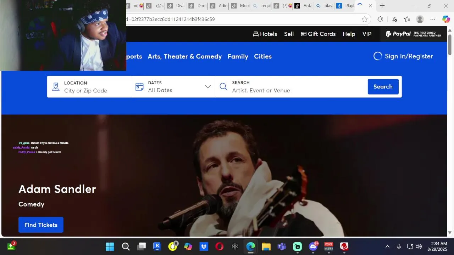Click the blue Search button
This screenshot has height=255, width=454.
click(x=383, y=87)
